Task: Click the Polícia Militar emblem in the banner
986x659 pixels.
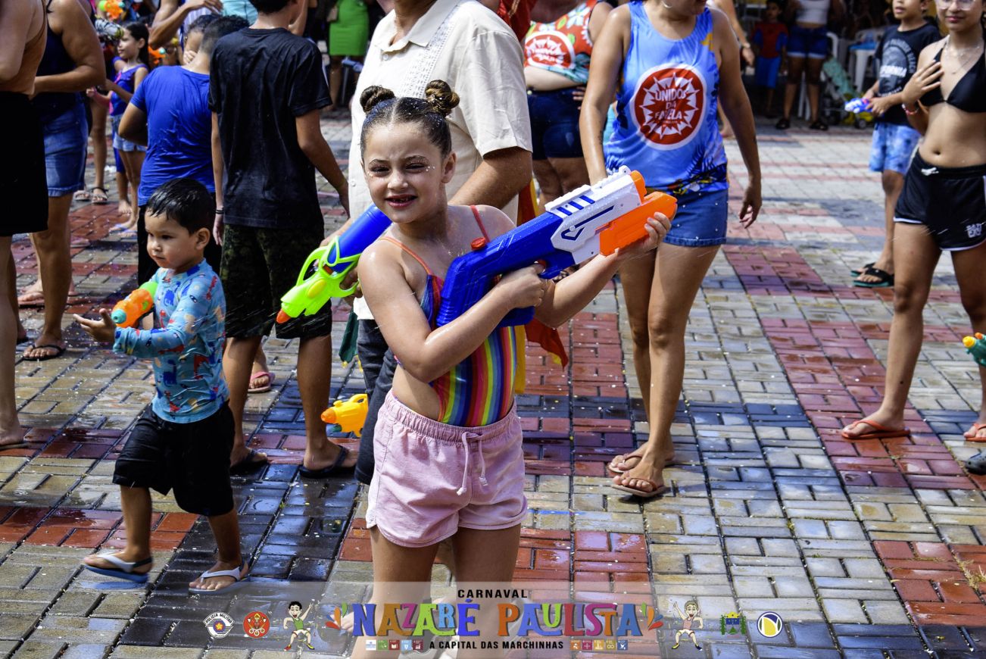Action: tap(219, 625)
